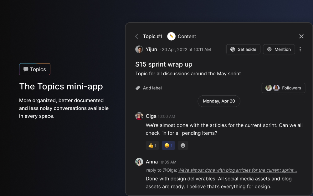Click Anna's profile avatar

[x=139, y=162]
